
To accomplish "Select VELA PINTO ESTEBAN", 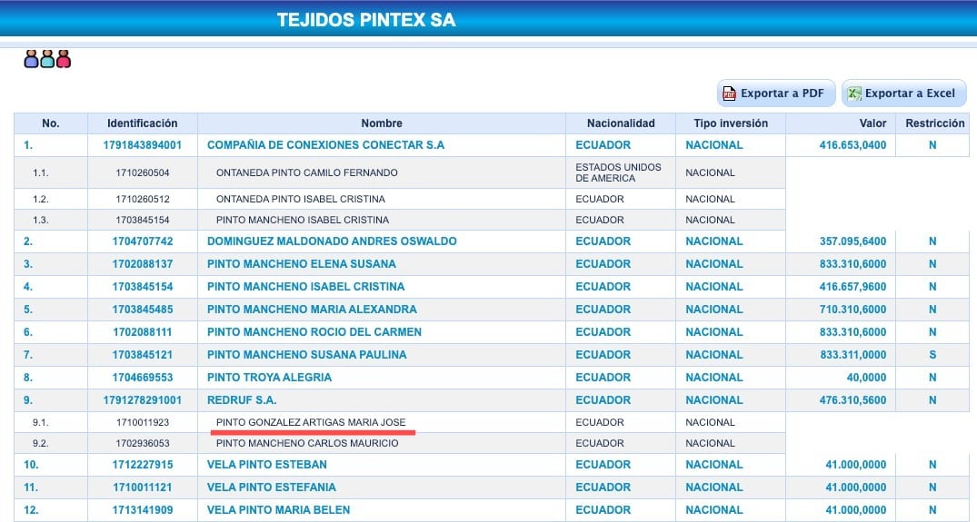I will (x=266, y=465).
